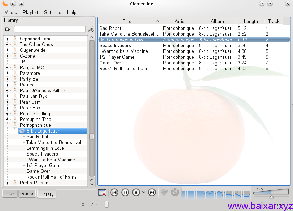Skip to the previous track
This screenshot has height=211, width=293.
[114, 192]
